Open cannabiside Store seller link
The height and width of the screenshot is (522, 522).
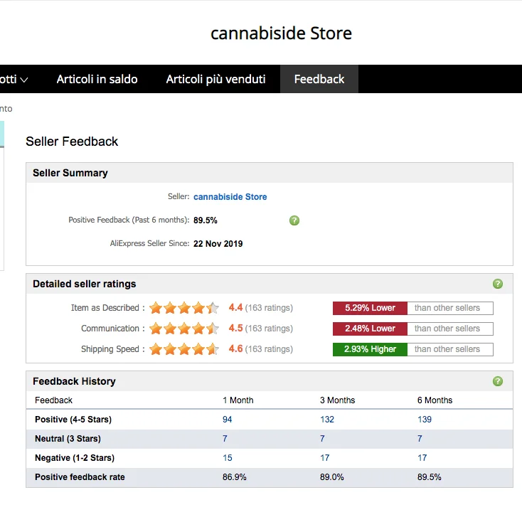(x=230, y=197)
